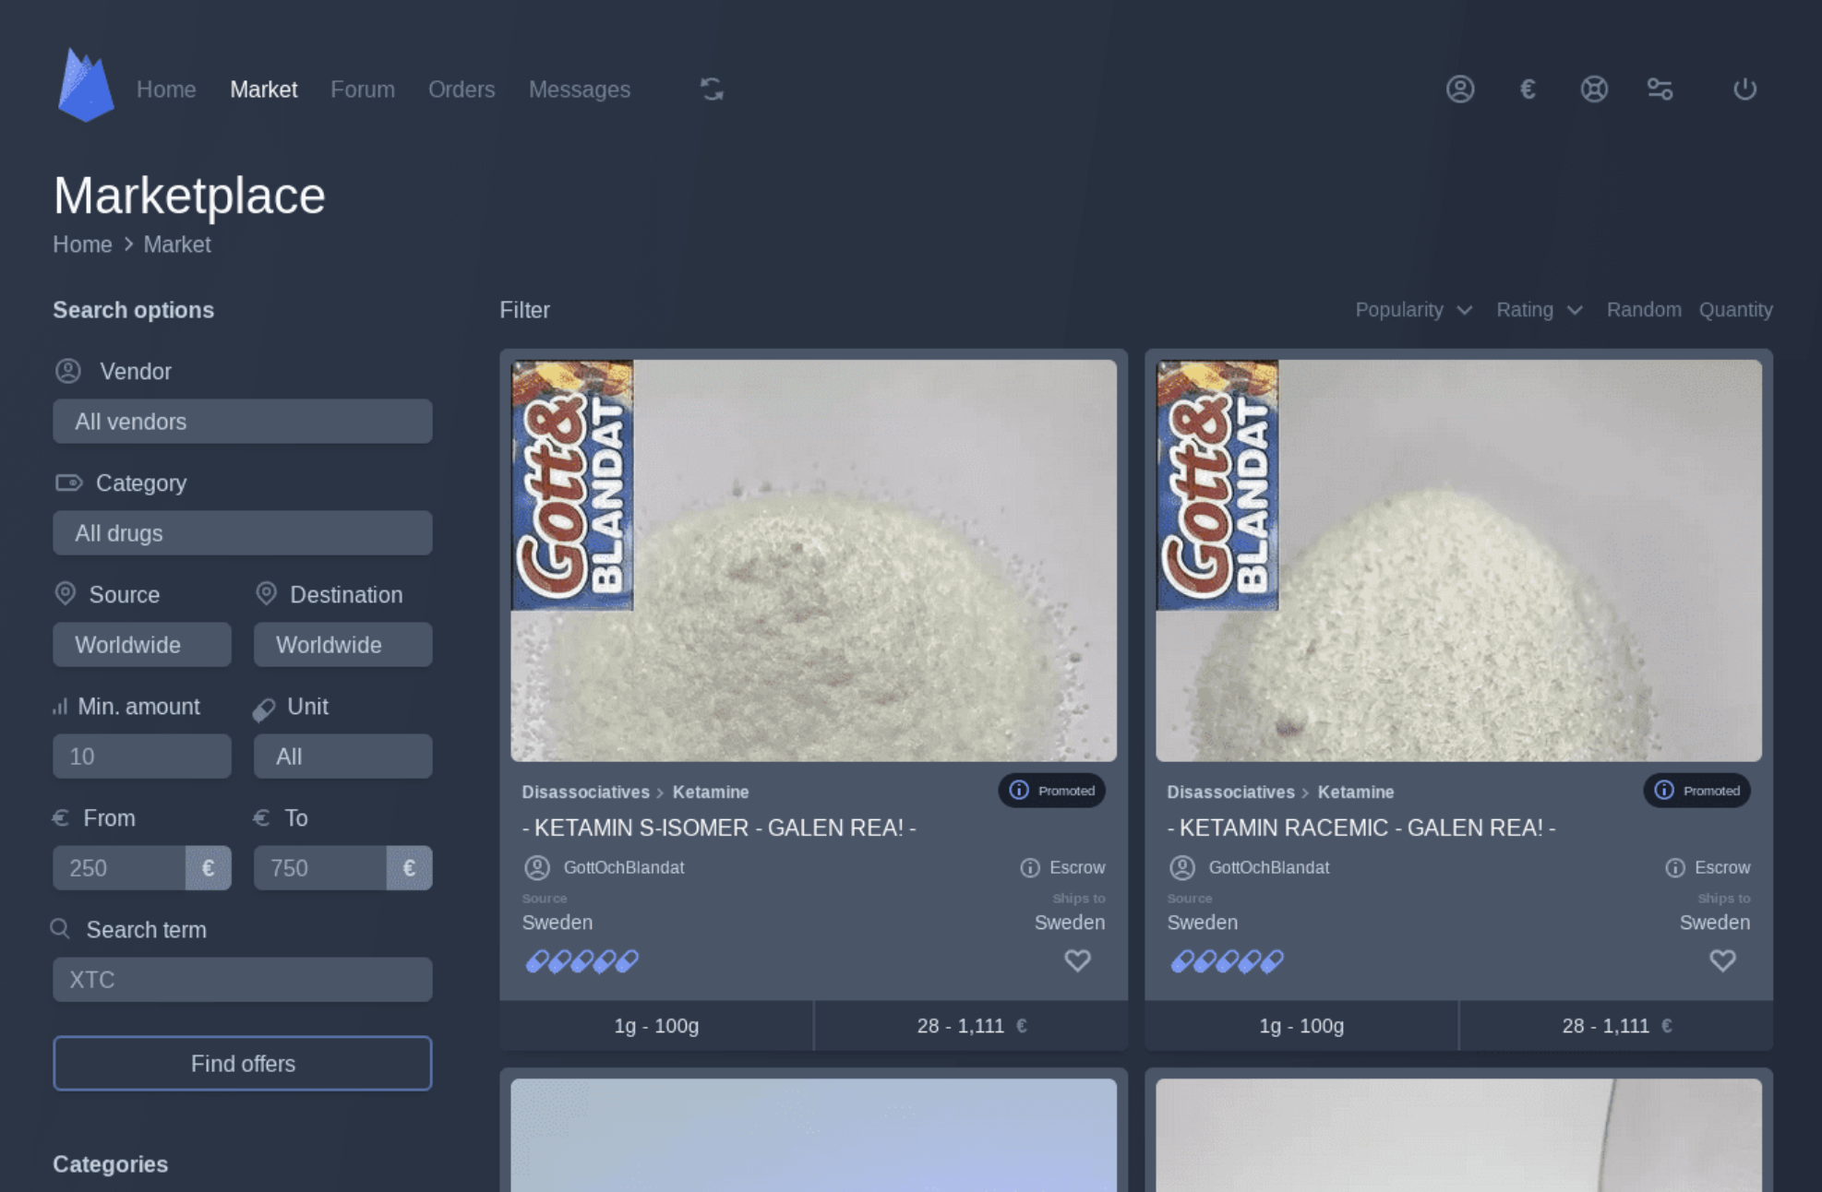Click the euro currency icon in header

(x=1528, y=89)
